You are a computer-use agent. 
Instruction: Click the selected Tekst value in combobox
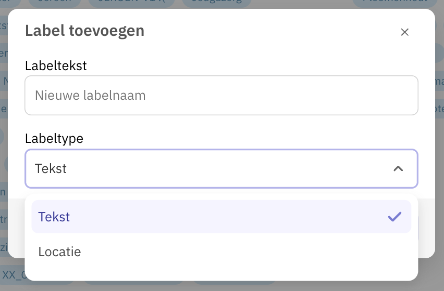point(51,169)
